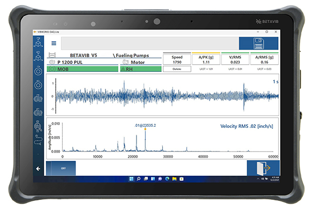309x208 pixels.
Task: Show hidden system tray icons
Action: 258,179
